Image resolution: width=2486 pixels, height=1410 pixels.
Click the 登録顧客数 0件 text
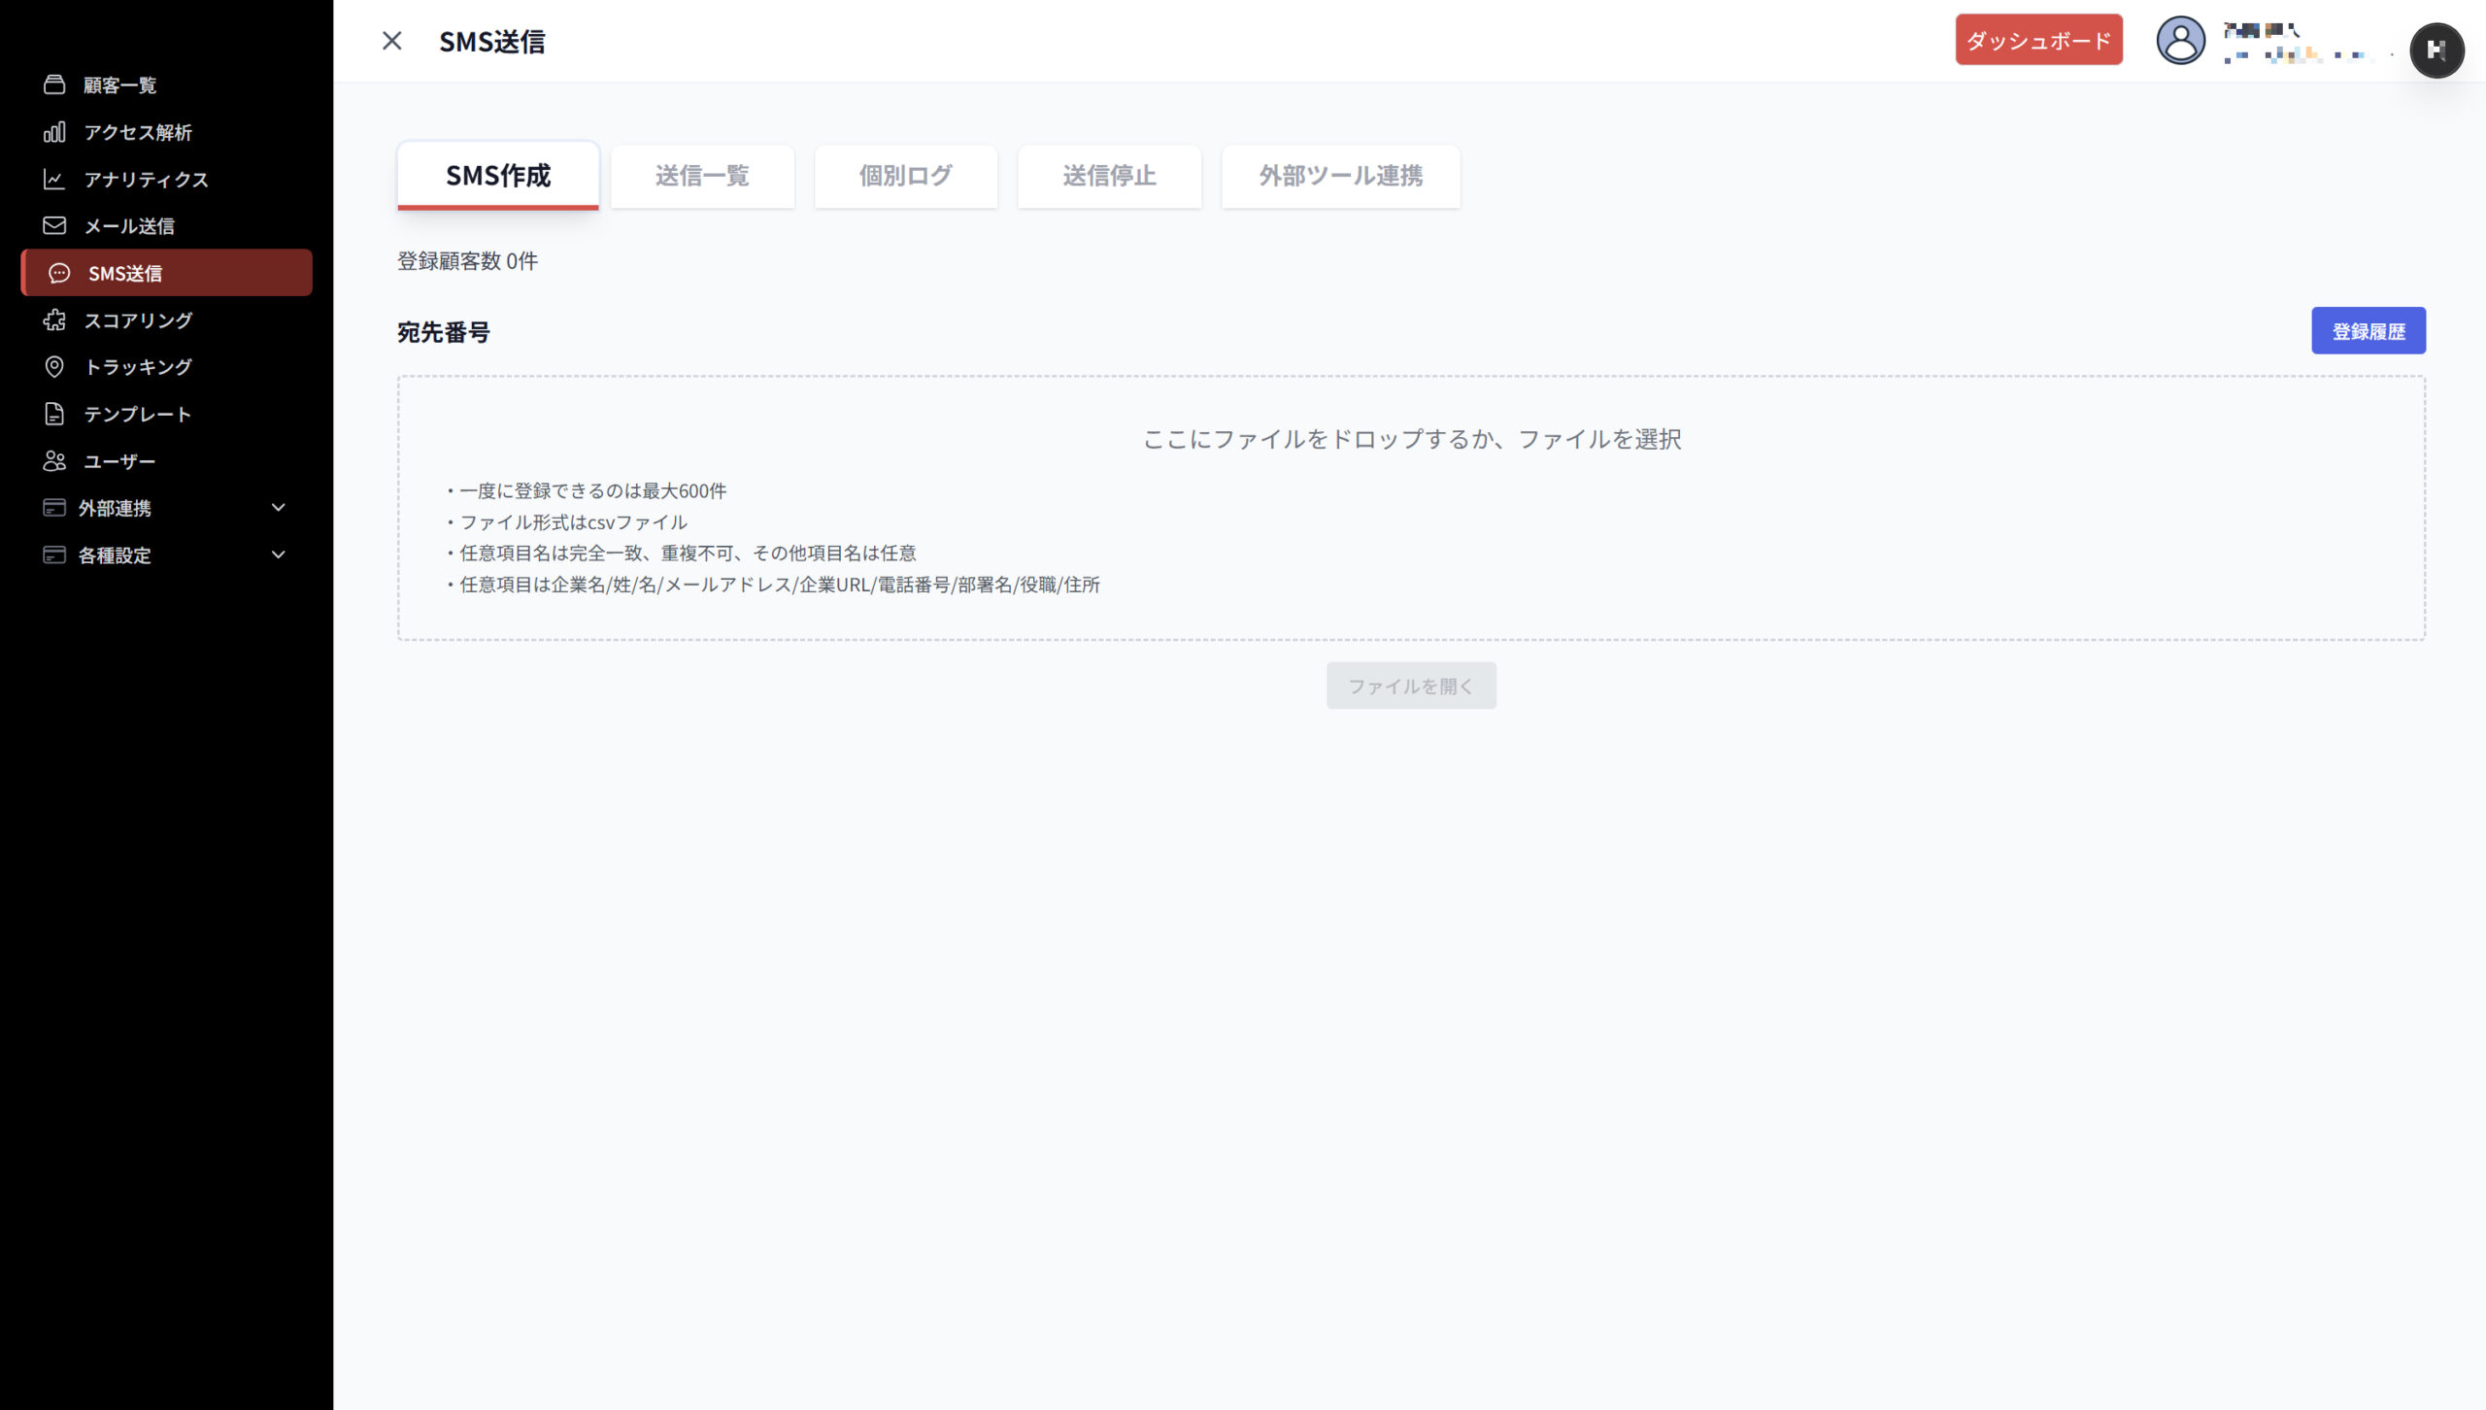(467, 260)
